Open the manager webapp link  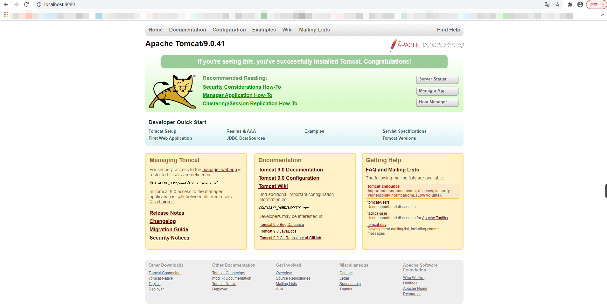click(220, 170)
